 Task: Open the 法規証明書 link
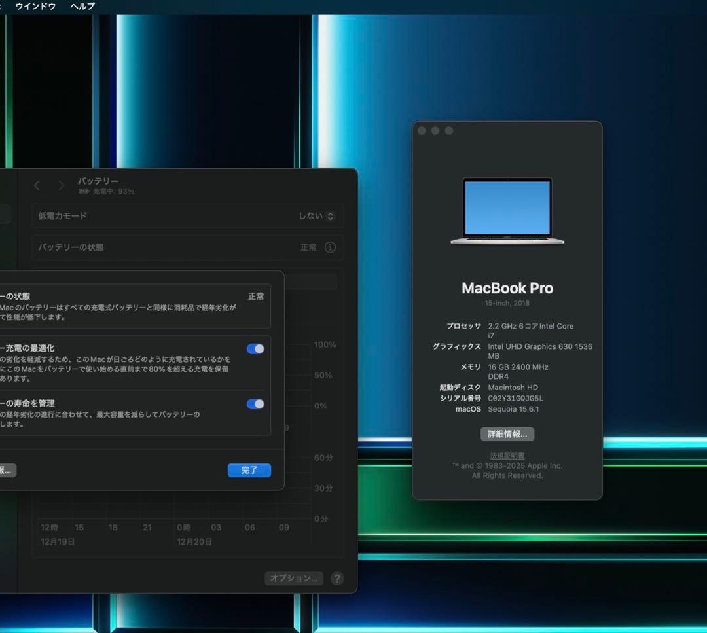pos(507,455)
